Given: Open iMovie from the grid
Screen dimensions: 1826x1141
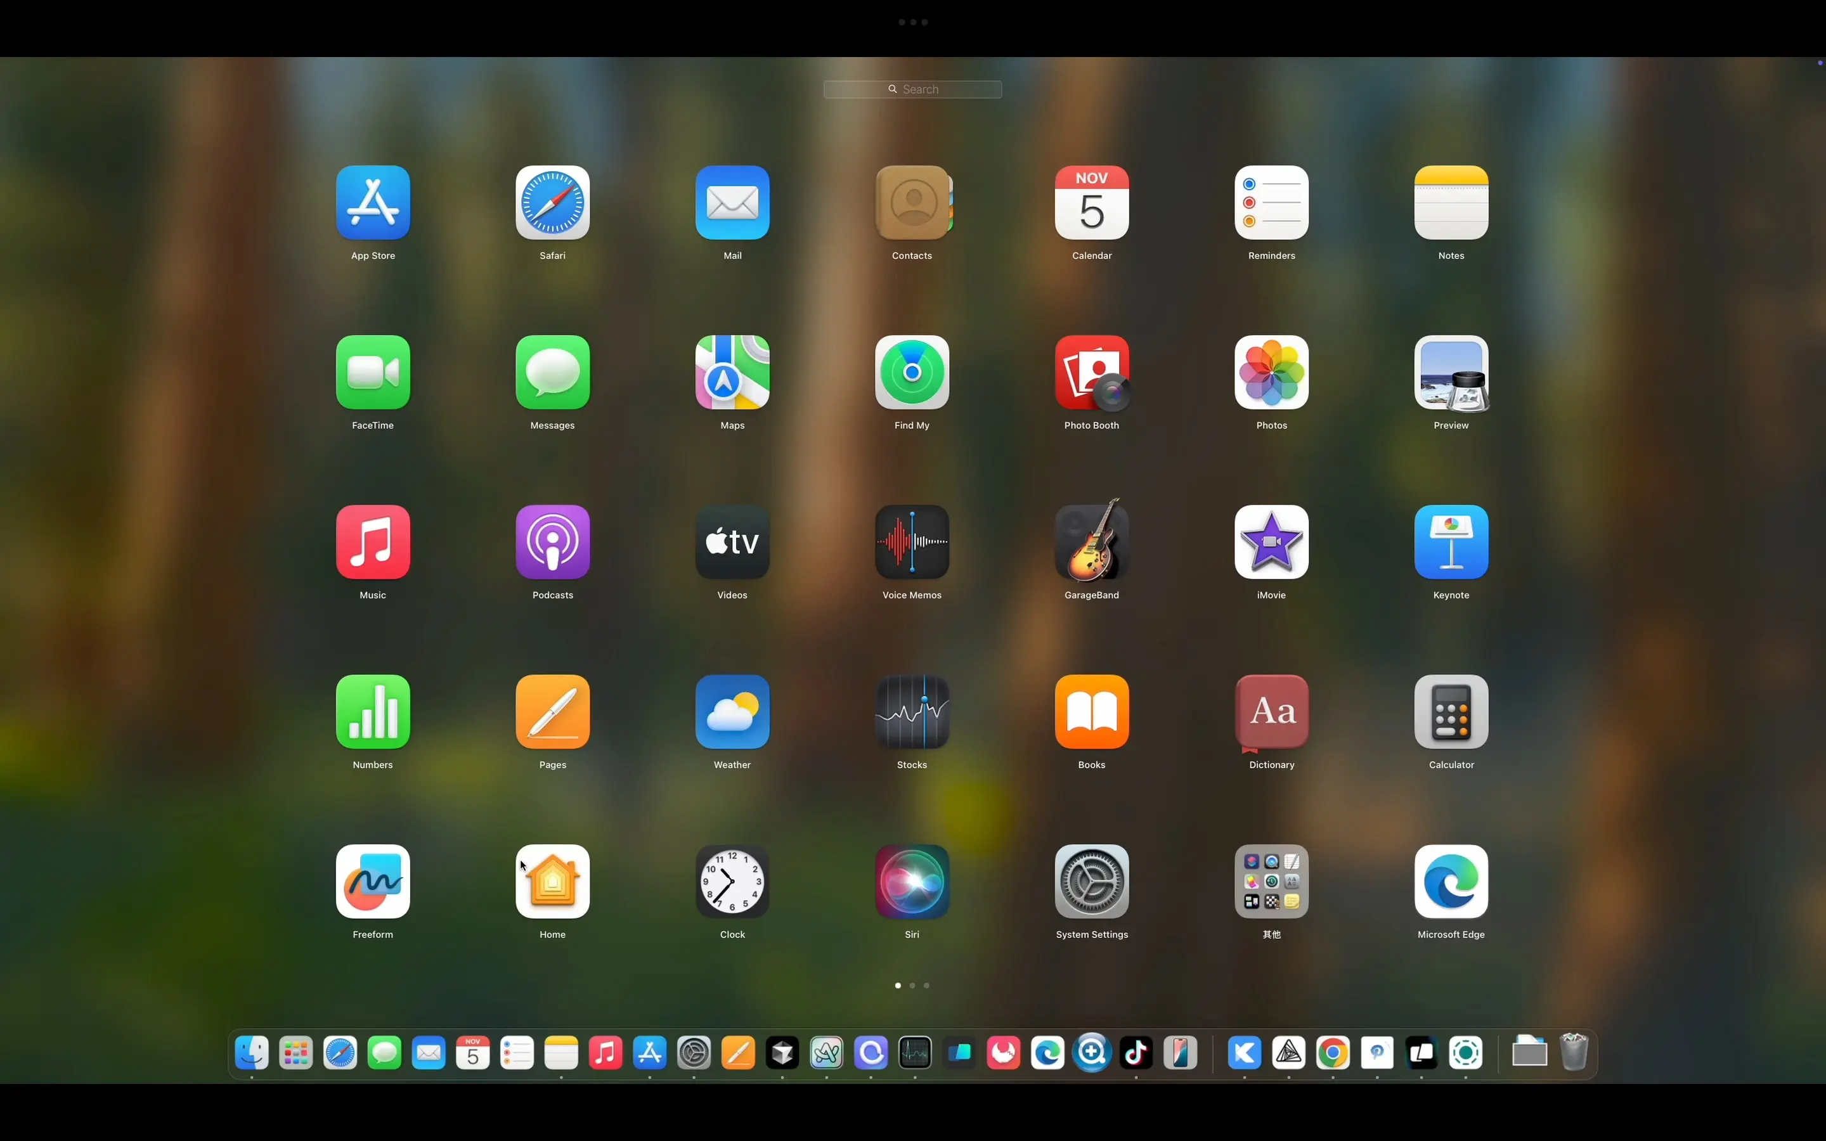Looking at the screenshot, I should (1271, 542).
